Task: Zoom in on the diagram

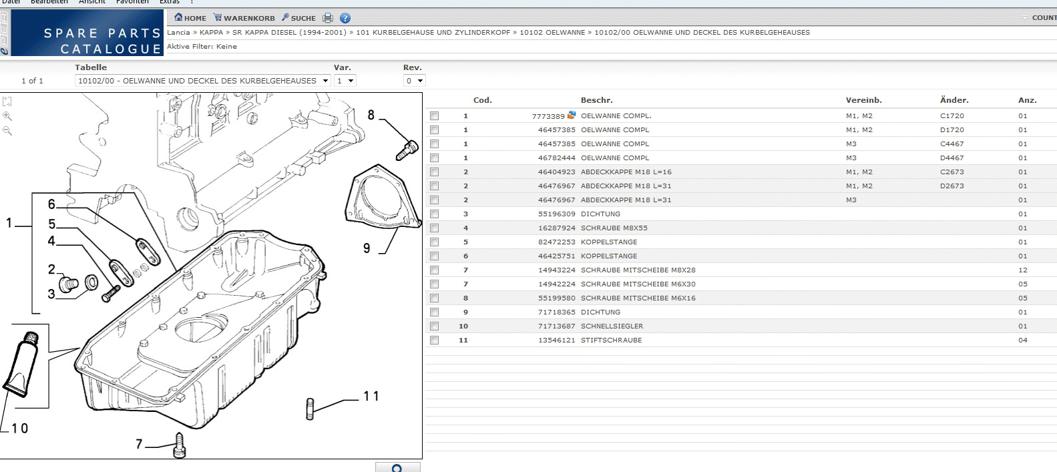Action: pos(7,116)
